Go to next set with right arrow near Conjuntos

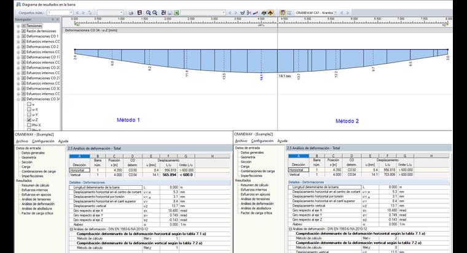(84, 13)
